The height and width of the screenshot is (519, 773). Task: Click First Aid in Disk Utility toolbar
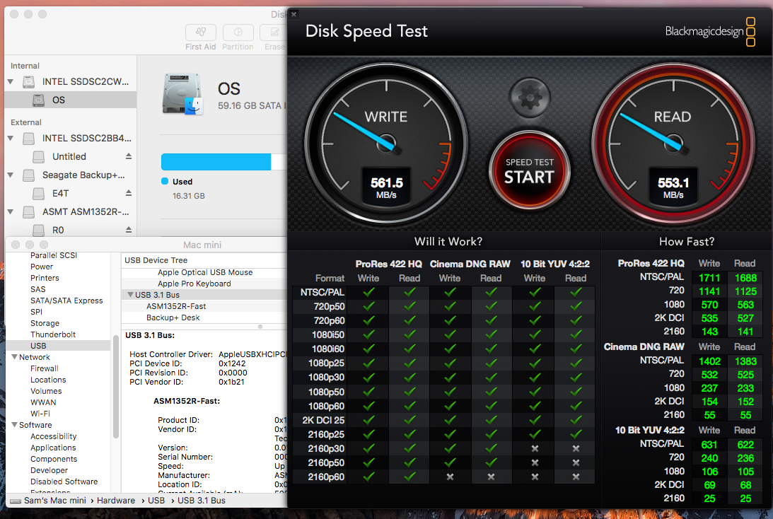tap(201, 37)
